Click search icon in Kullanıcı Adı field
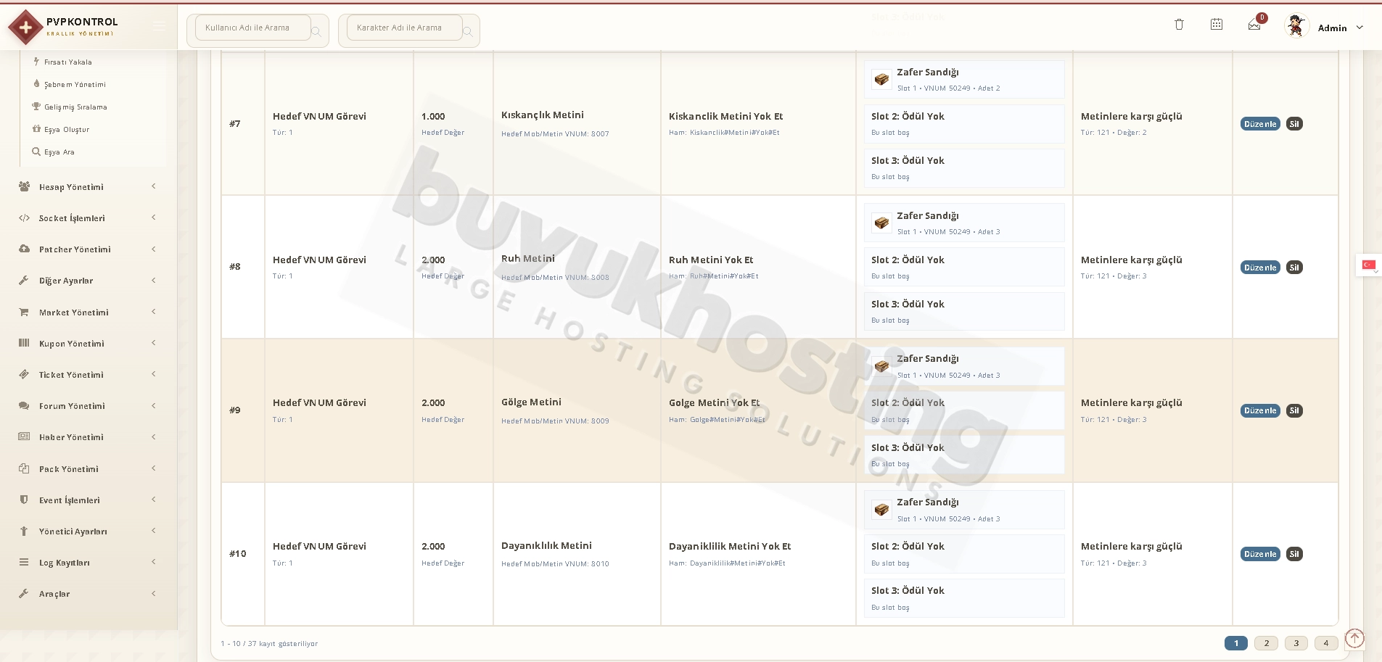This screenshot has width=1382, height=662. (x=316, y=31)
